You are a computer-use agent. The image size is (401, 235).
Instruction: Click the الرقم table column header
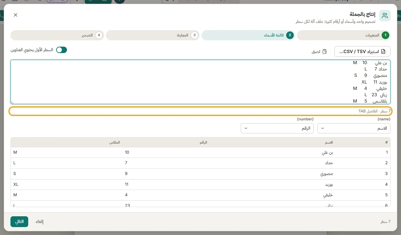[203, 143]
